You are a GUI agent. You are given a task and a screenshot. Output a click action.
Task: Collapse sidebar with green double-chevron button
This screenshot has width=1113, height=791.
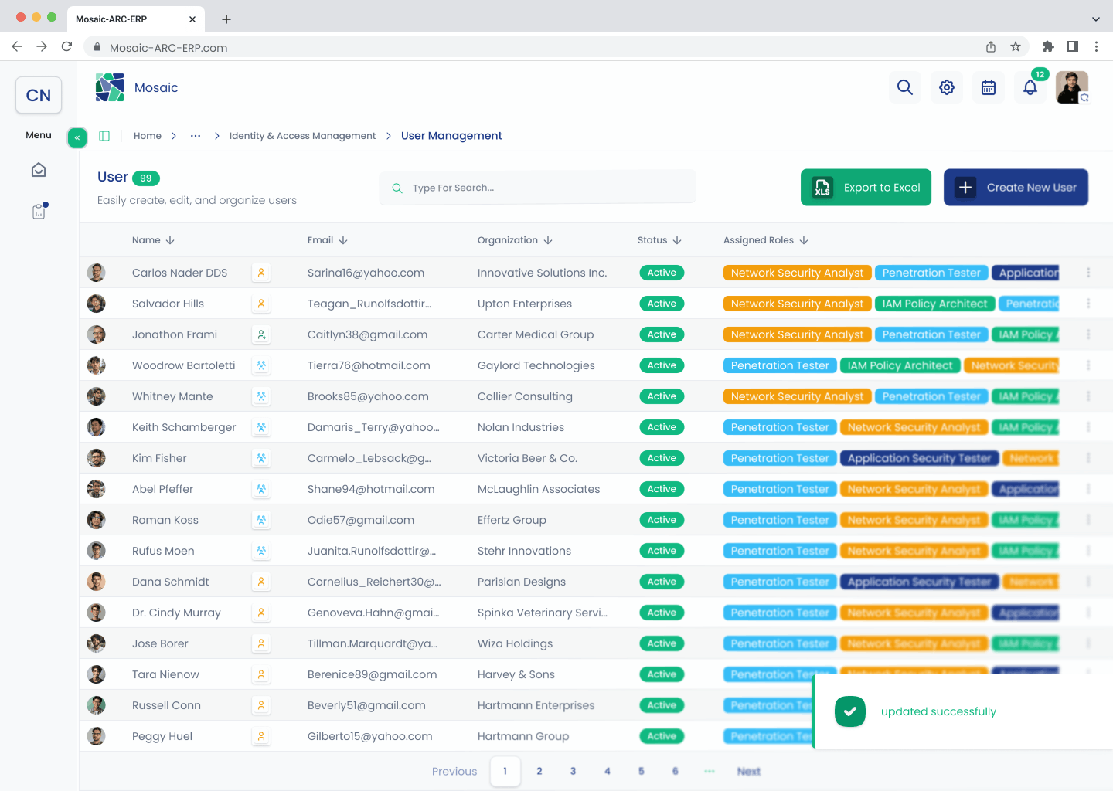point(77,137)
